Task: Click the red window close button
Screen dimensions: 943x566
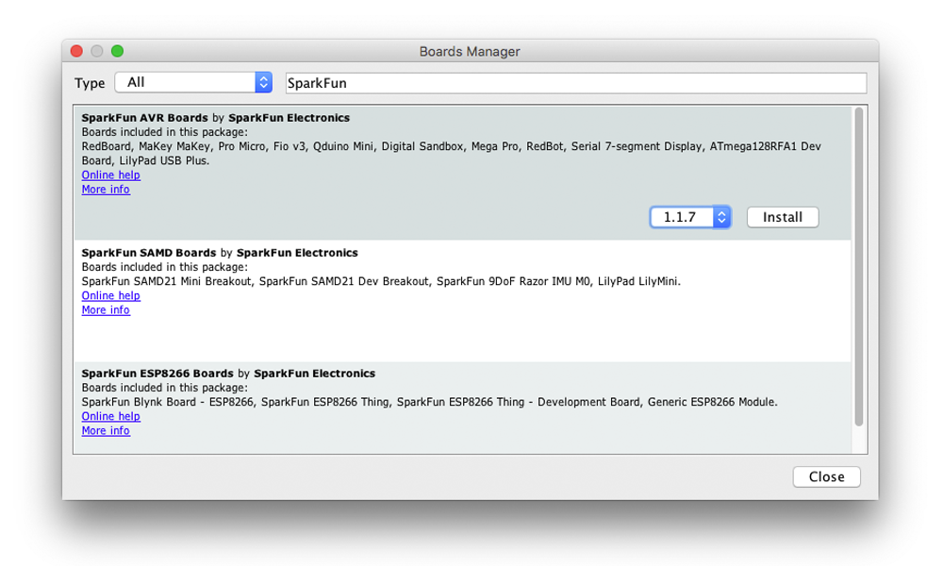Action: (x=77, y=52)
